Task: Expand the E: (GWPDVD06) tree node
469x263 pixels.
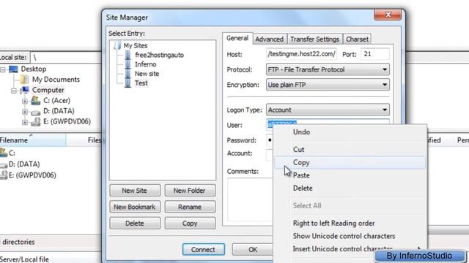Action: click(x=25, y=122)
